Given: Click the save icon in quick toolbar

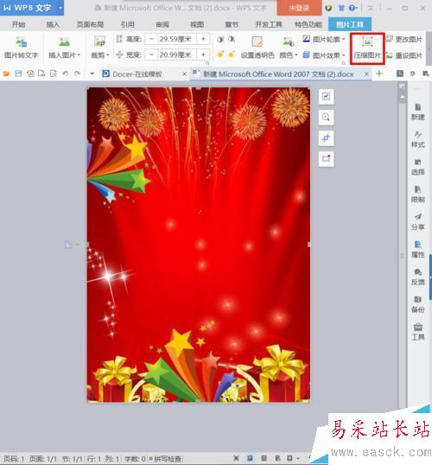Looking at the screenshot, I should click(18, 73).
